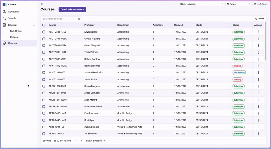Click Download Course Data button
The width and height of the screenshot is (271, 149).
(x=72, y=9)
